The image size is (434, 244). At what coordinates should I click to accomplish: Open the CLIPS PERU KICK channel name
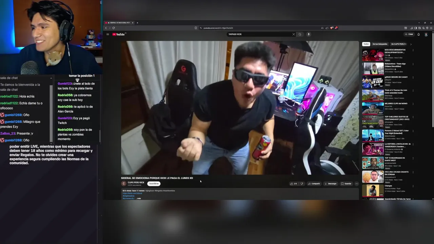click(136, 183)
